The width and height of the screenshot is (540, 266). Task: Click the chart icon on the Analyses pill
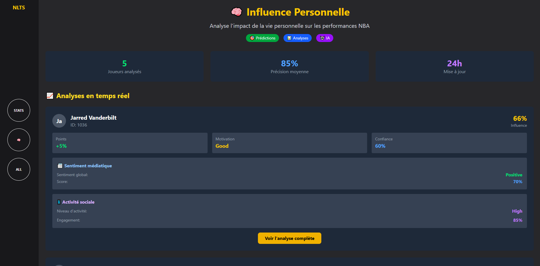click(x=289, y=38)
